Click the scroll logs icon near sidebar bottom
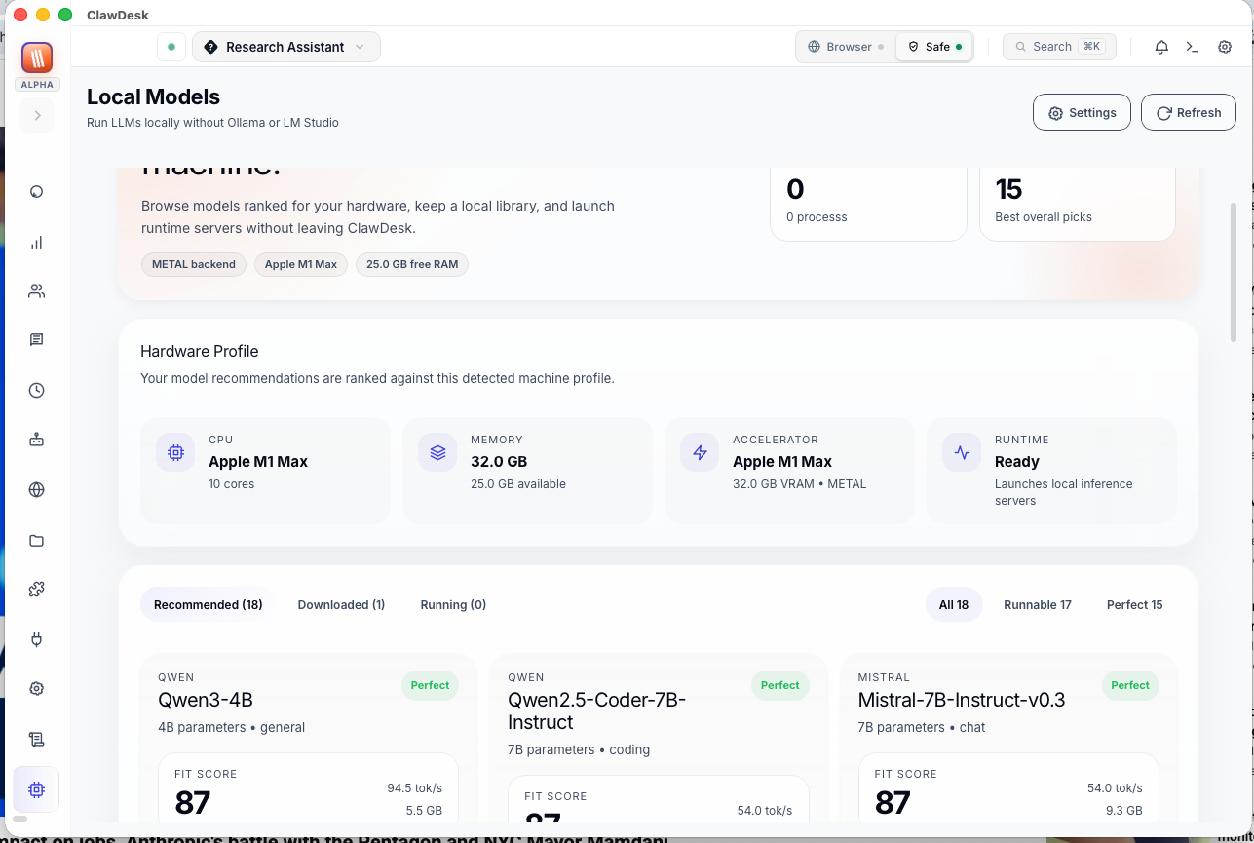The image size is (1254, 843). [36, 739]
